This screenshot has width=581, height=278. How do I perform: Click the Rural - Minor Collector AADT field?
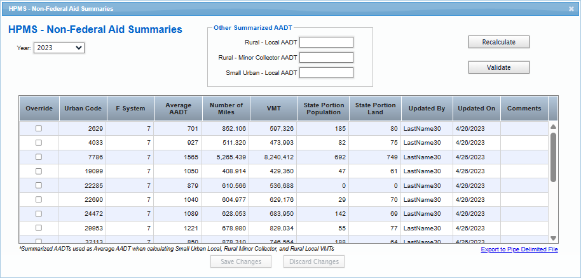[327, 58]
